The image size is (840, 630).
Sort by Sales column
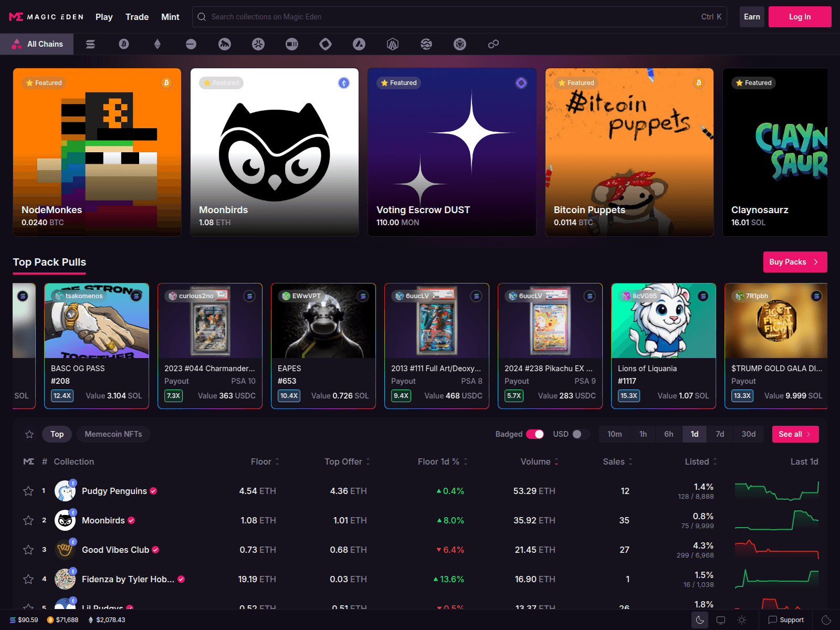(x=618, y=461)
